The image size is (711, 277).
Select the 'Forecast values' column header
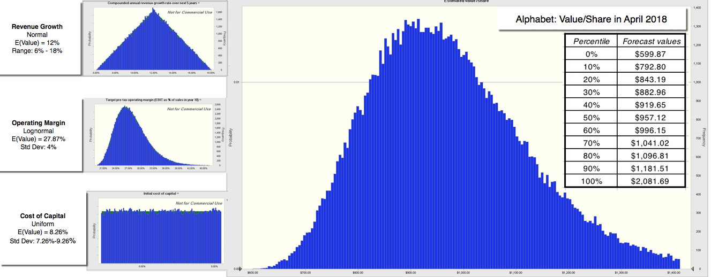click(x=650, y=41)
